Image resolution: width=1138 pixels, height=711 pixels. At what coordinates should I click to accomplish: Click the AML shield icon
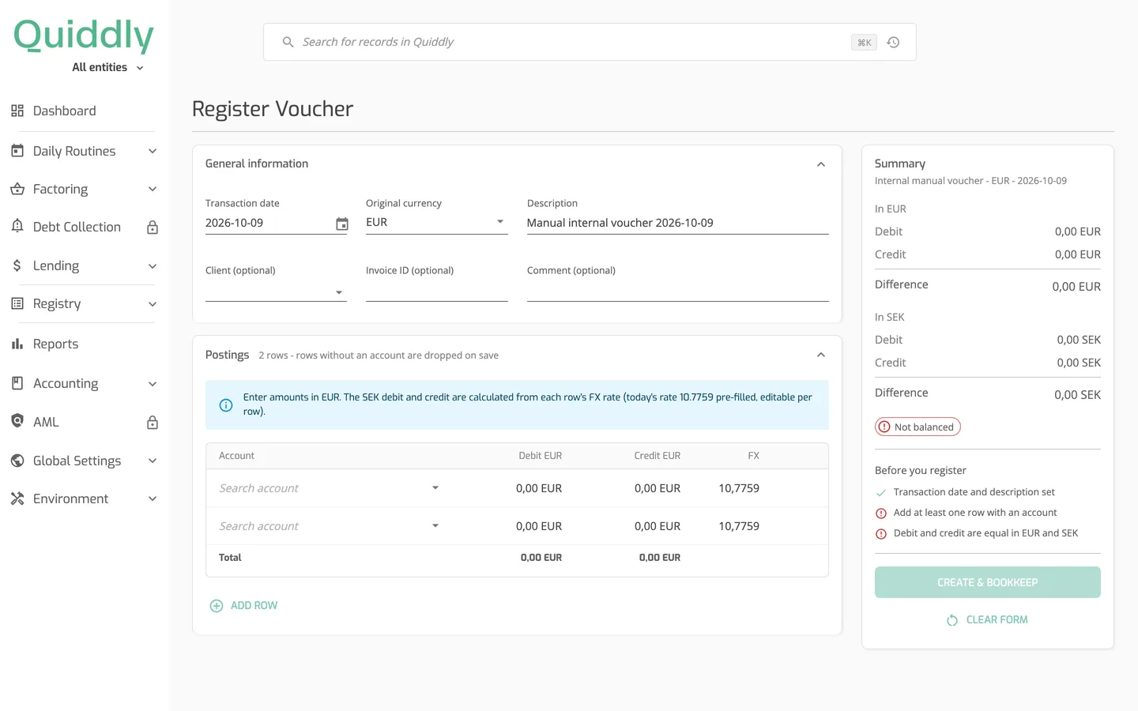click(x=17, y=421)
